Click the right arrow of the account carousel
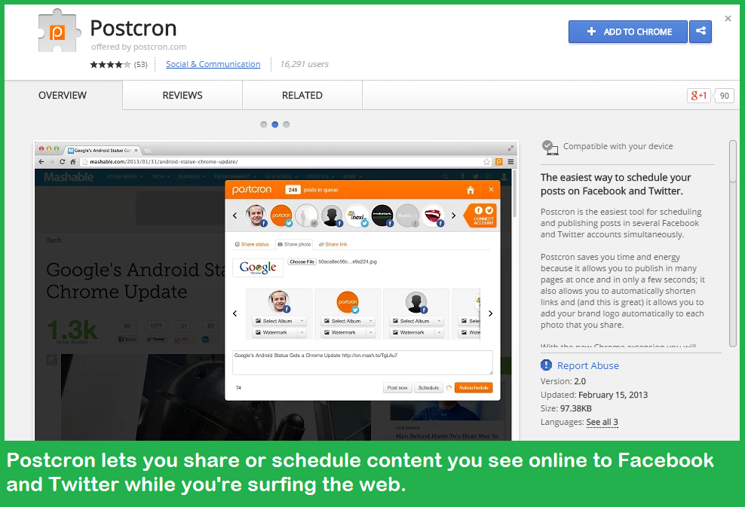The width and height of the screenshot is (745, 507). (453, 216)
